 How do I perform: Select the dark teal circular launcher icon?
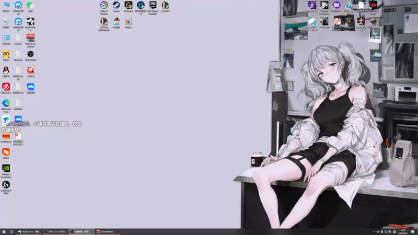141,8
